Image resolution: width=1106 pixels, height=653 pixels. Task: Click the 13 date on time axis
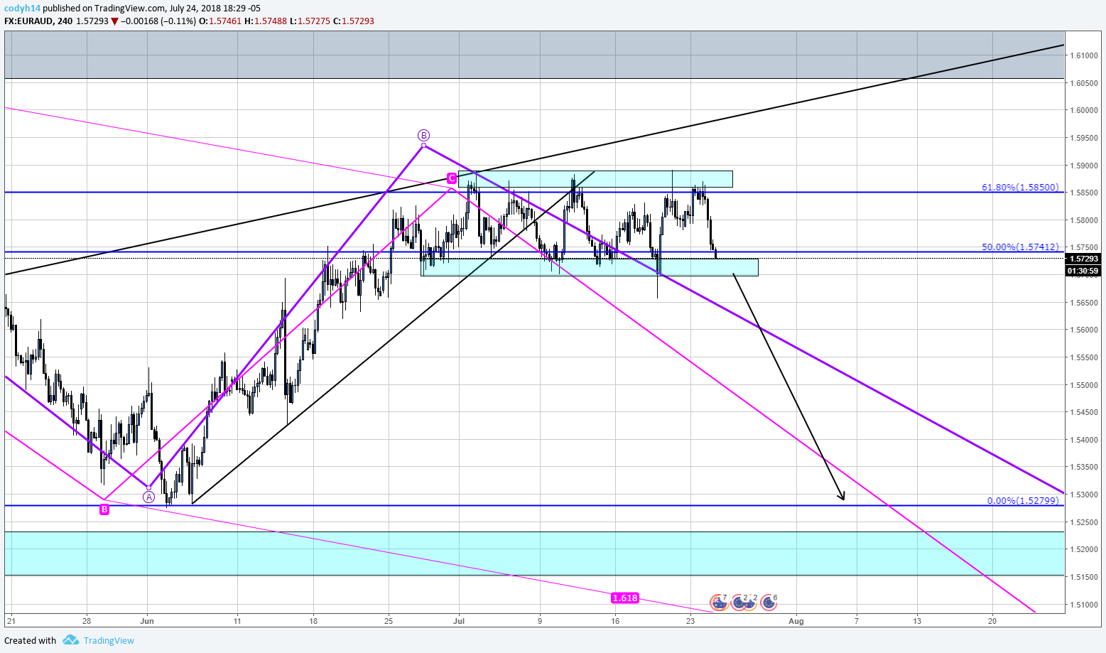click(918, 621)
